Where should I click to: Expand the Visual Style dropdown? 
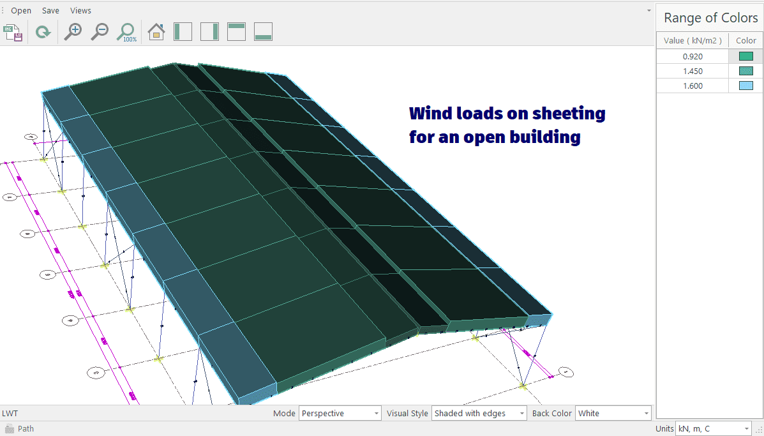[x=479, y=414]
